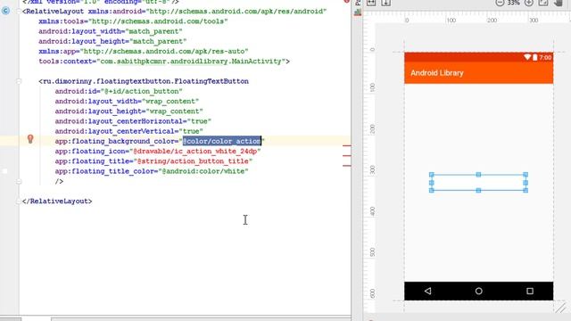Click the layout_centerHorizontal attribute

point(133,121)
